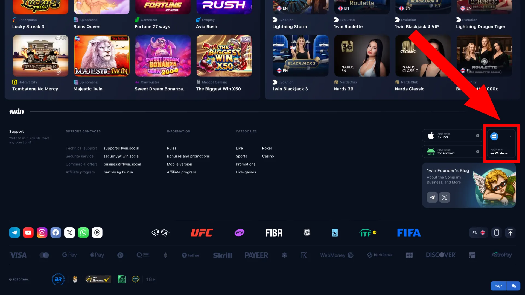525x295 pixels.
Task: Email support@1win.social address
Action: click(x=121, y=148)
